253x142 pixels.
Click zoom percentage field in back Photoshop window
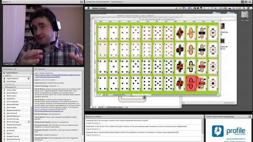pos(94,107)
